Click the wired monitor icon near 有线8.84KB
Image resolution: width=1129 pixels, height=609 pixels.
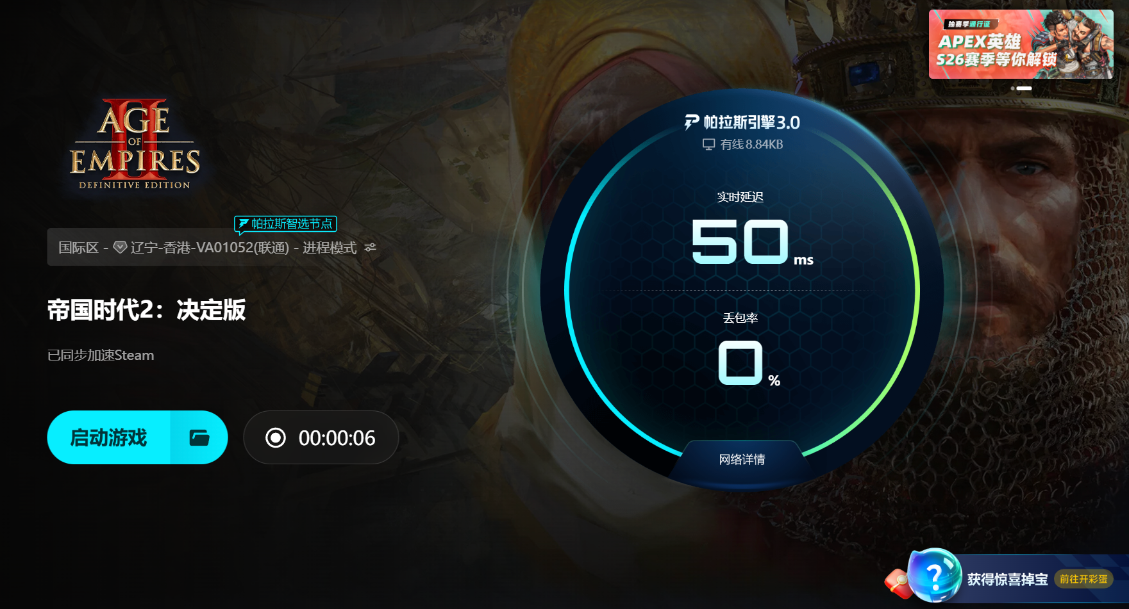(x=708, y=144)
